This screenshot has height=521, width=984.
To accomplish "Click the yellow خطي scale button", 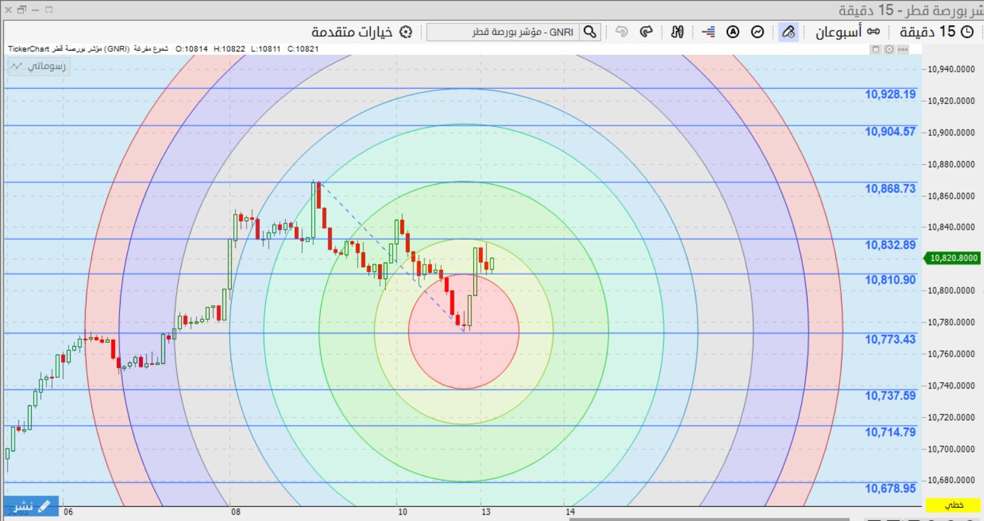I will pyautogui.click(x=954, y=505).
